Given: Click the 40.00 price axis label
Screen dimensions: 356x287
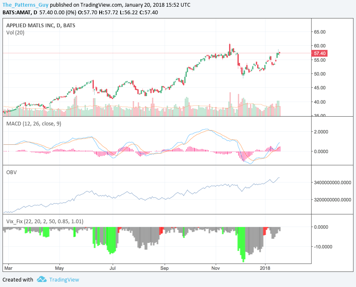Looking at the screenshot, I should tap(320, 102).
